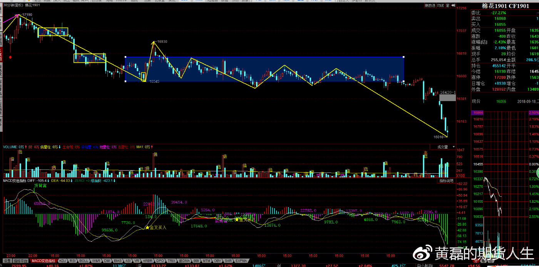Select the TRIX indicator tab
This screenshot has height=267, width=539.
pos(172,261)
